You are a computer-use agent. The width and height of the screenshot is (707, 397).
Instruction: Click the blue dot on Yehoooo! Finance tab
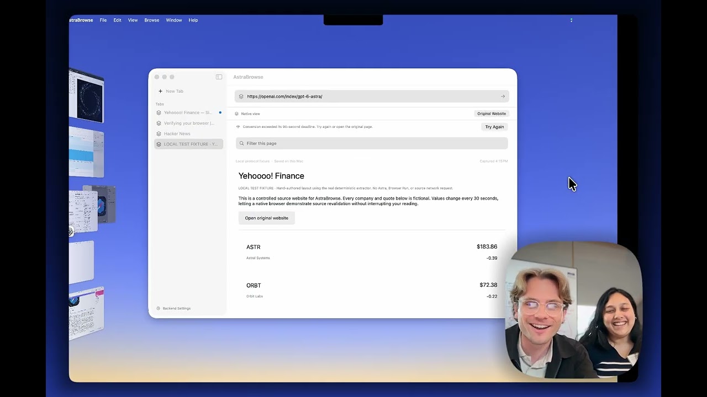tap(220, 112)
